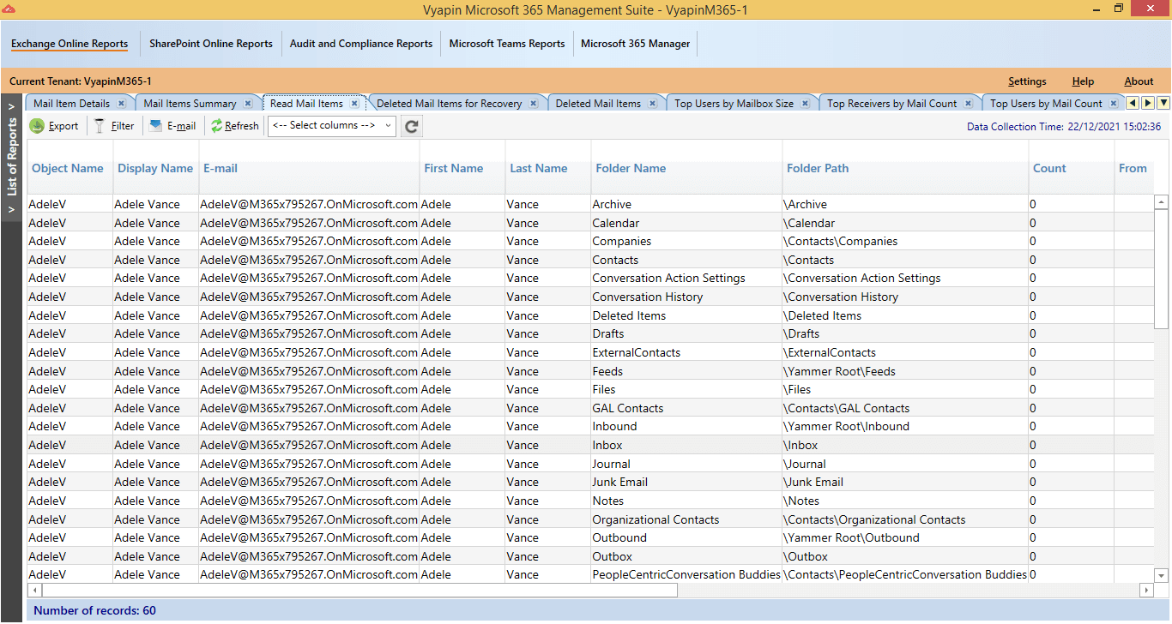Close the Deleted Mail Items tab
Viewport: 1172px width, 624px height.
coord(652,103)
